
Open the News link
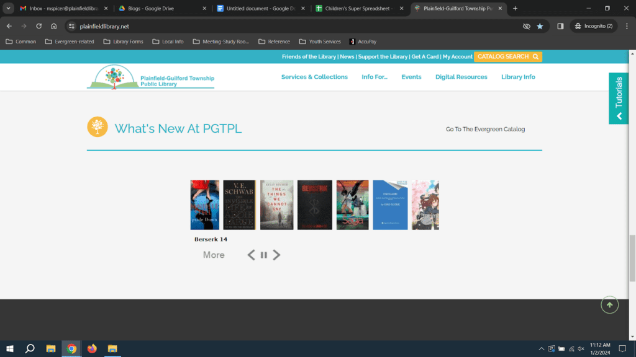point(347,56)
